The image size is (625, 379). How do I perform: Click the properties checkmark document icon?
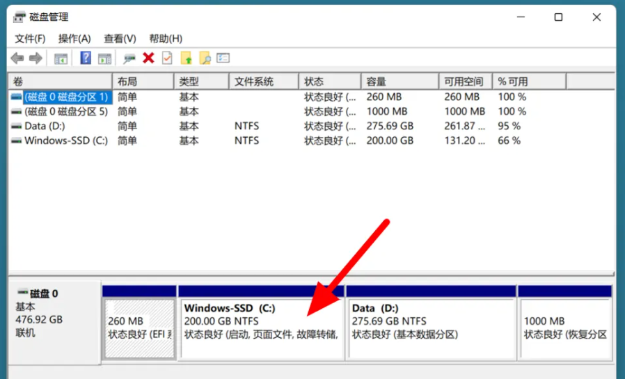[167, 58]
